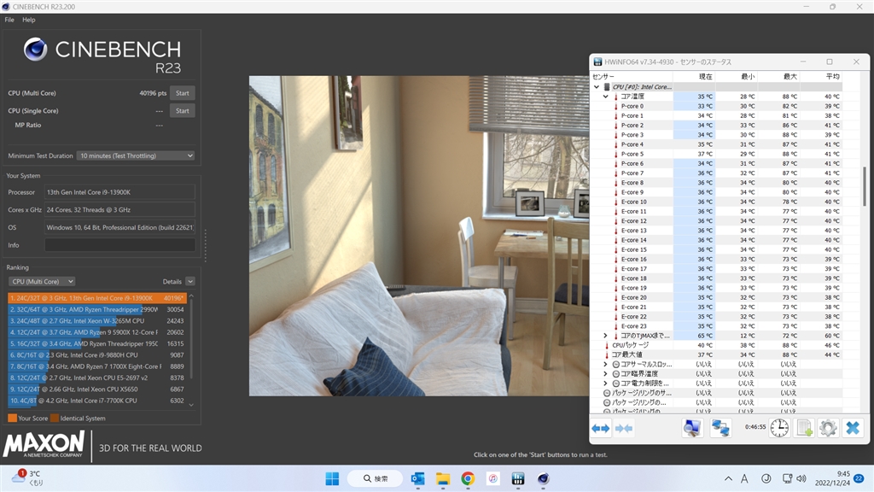Select ranking row Intel Xeon W-3265M CPU
The image size is (874, 492).
point(97,321)
